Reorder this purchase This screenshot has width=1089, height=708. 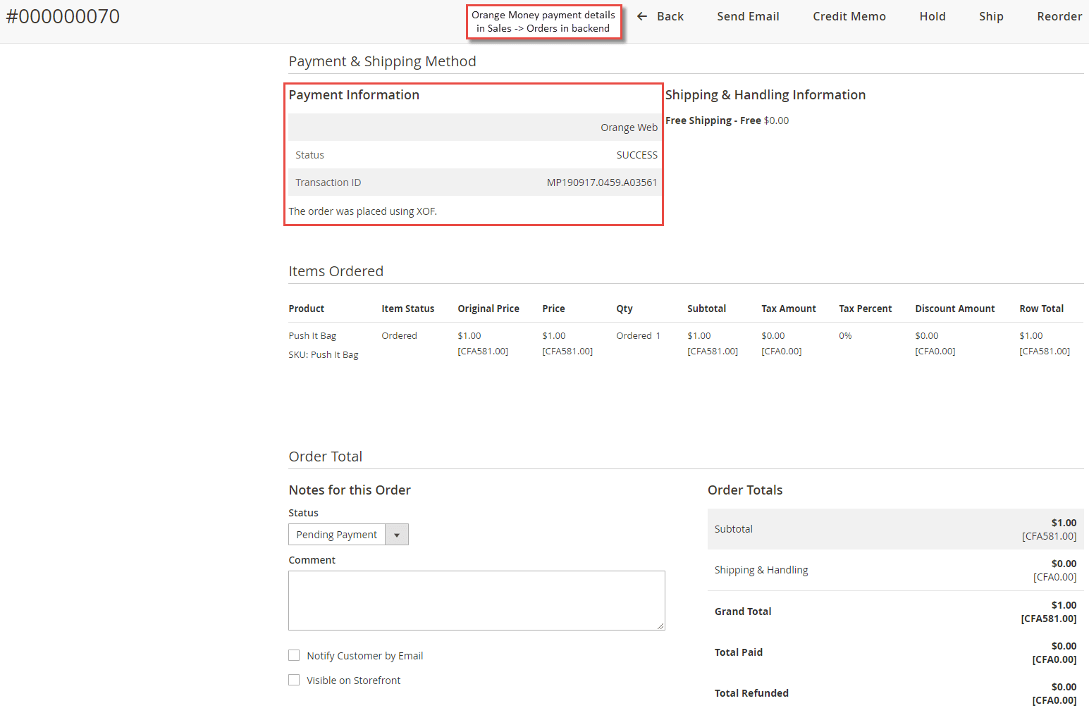(1059, 15)
